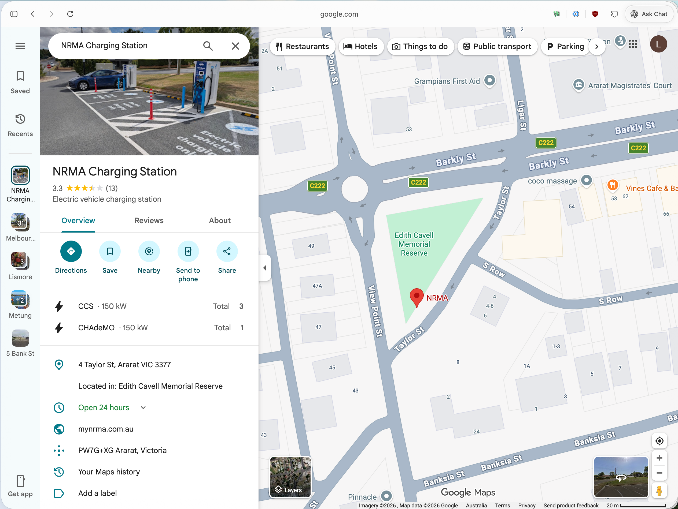Show more category chips with arrow

click(x=596, y=46)
